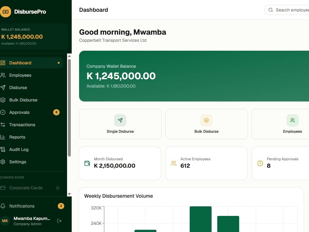The width and height of the screenshot is (309, 232).
Task: Click the Dashboard sidebar item label
Action: 20,63
